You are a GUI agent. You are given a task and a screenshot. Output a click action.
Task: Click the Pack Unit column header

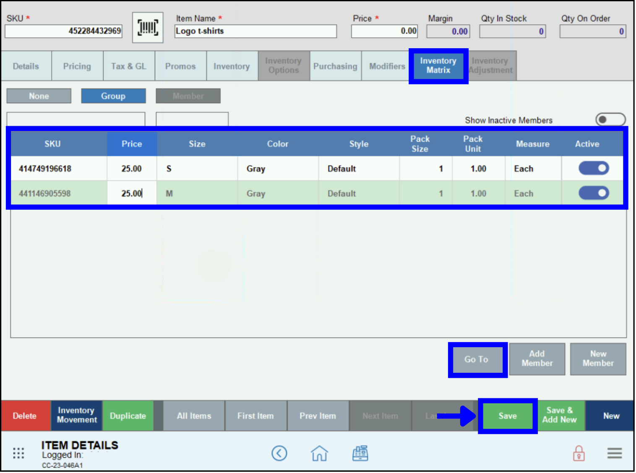473,144
